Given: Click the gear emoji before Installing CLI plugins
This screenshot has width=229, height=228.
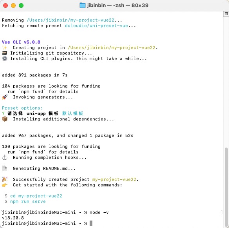Looking at the screenshot, I should [x=5, y=58].
